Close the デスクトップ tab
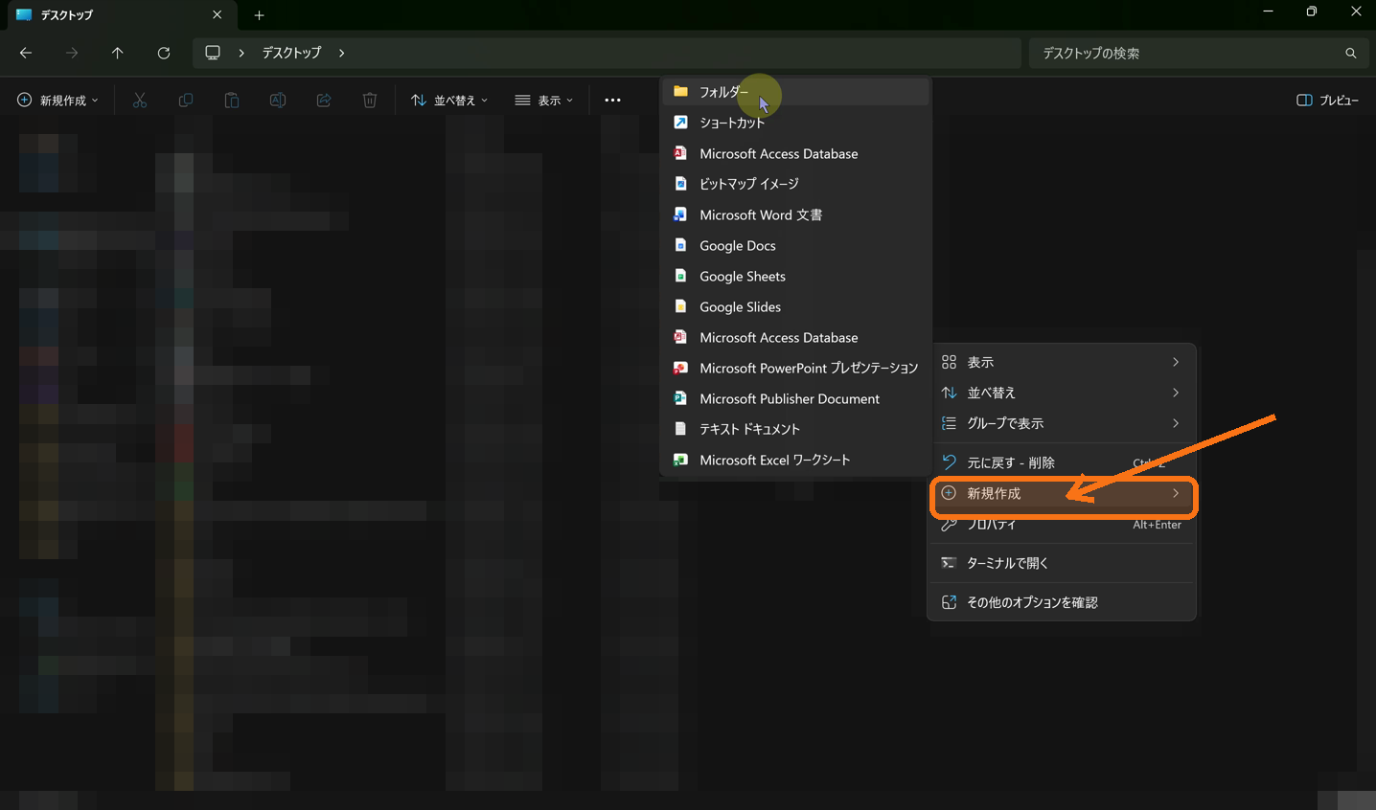This screenshot has height=810, width=1376. click(218, 14)
